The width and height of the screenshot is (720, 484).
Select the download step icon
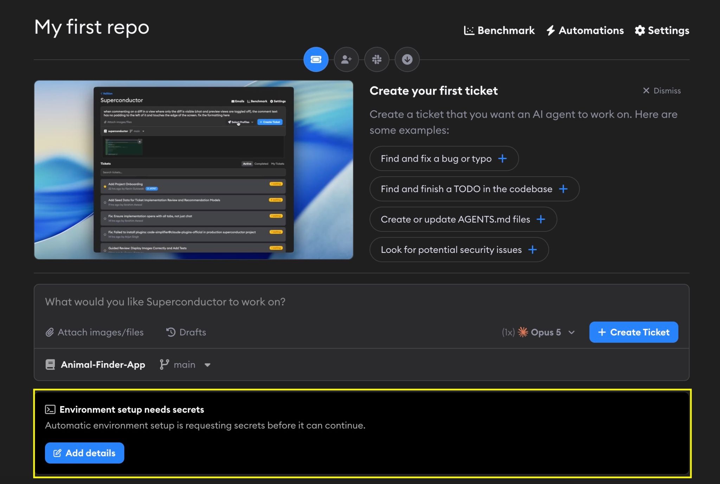407,59
